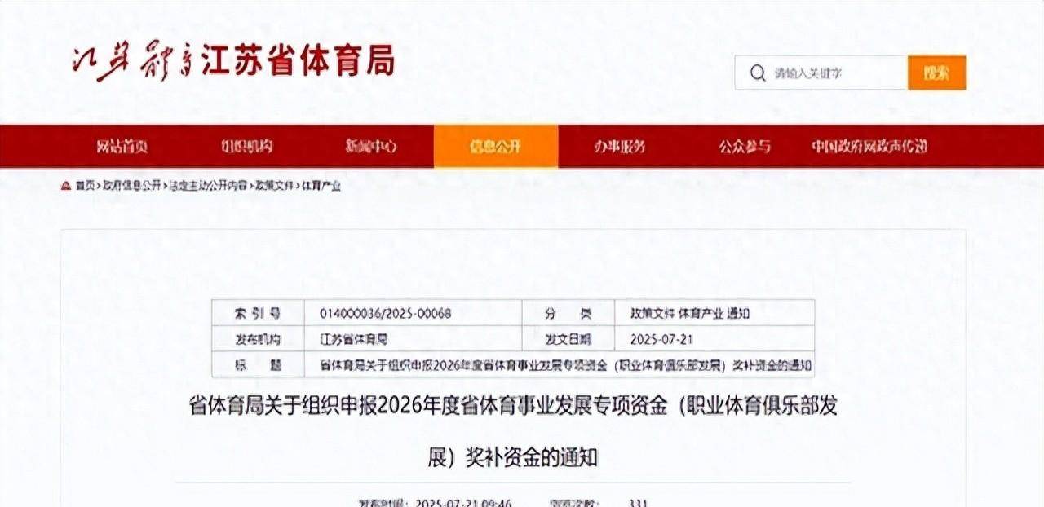Click the 政府信息公开 breadcrumb link
Viewport: 1044px width, 507px height.
point(132,186)
